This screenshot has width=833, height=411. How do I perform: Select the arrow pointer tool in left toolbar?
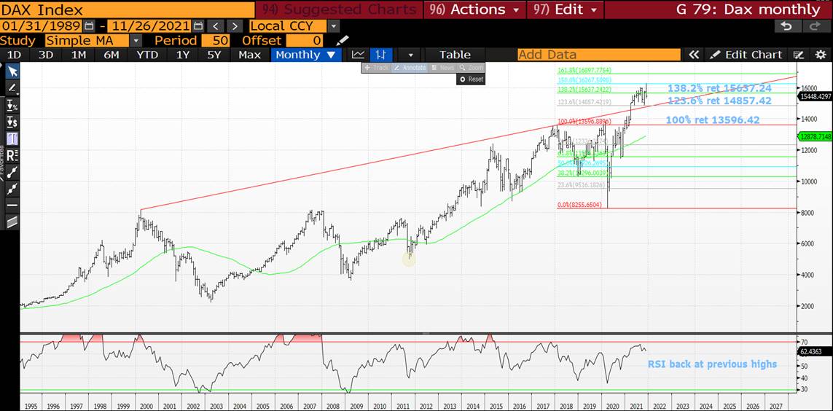click(x=12, y=71)
